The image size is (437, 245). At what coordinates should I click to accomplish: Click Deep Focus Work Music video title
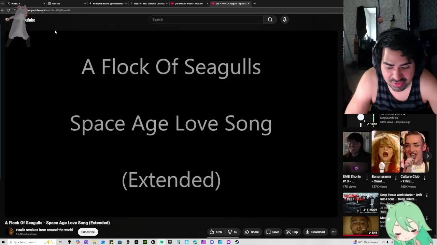pos(401,197)
